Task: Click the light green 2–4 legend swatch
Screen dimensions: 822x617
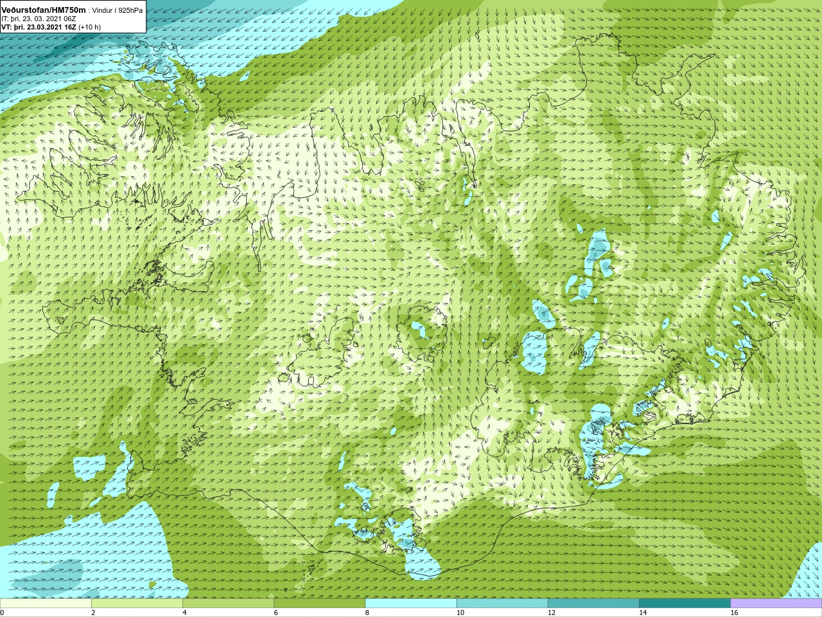Action: point(137,604)
